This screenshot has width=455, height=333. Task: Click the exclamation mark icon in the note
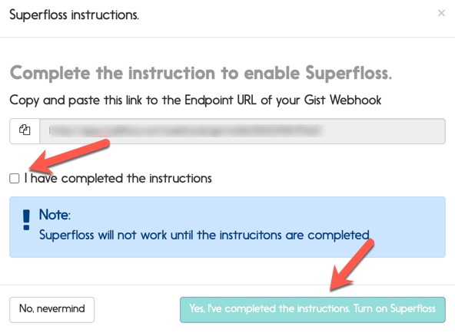click(x=26, y=219)
